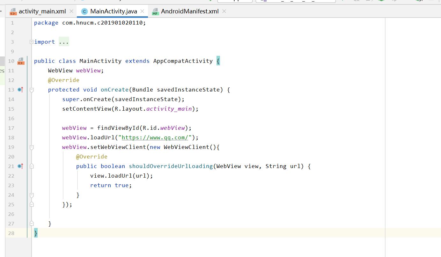Collapse the setWebViewClient block on line 19

point(32,148)
